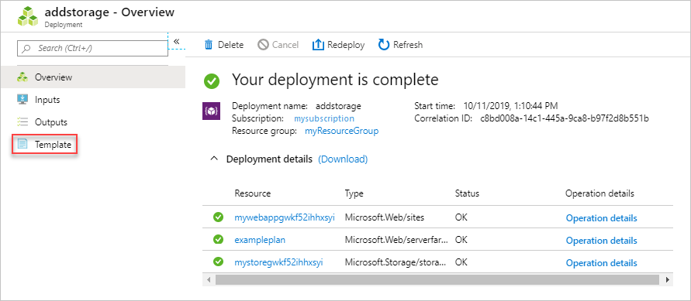Click the 'Your deployment is complete' heading
The height and width of the screenshot is (301, 691).
[335, 80]
